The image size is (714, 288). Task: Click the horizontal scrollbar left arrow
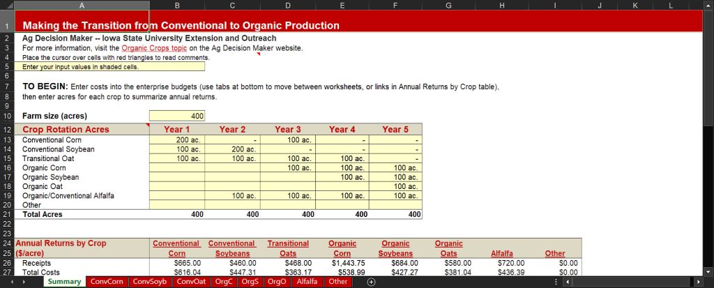click(x=567, y=282)
